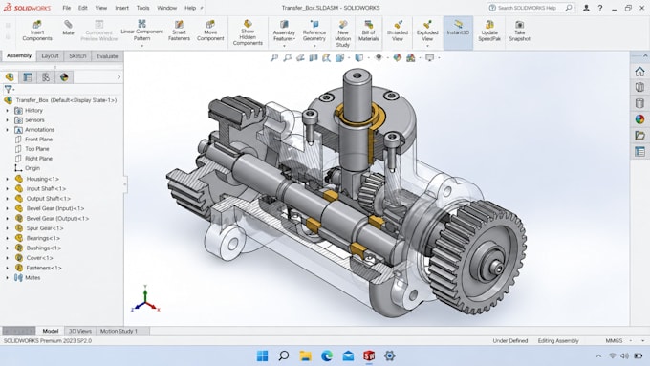
Task: Expand the Annotations node
Action: [x=7, y=130]
